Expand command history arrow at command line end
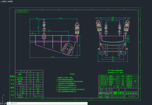Image resolution: width=152 pixels, height=105 pixels. 87,104
